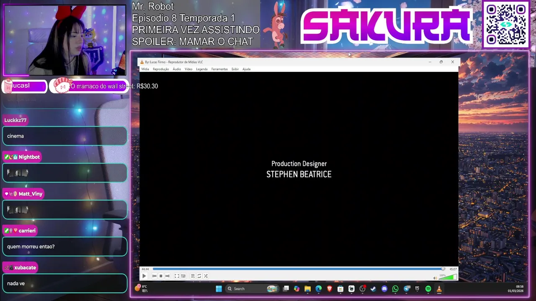The image size is (536, 301).
Task: Open the weather widget showing 8°C
Action: (141, 288)
